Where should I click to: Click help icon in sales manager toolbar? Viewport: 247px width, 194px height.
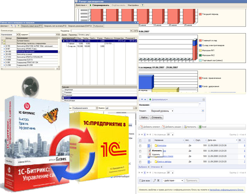click(x=19, y=26)
